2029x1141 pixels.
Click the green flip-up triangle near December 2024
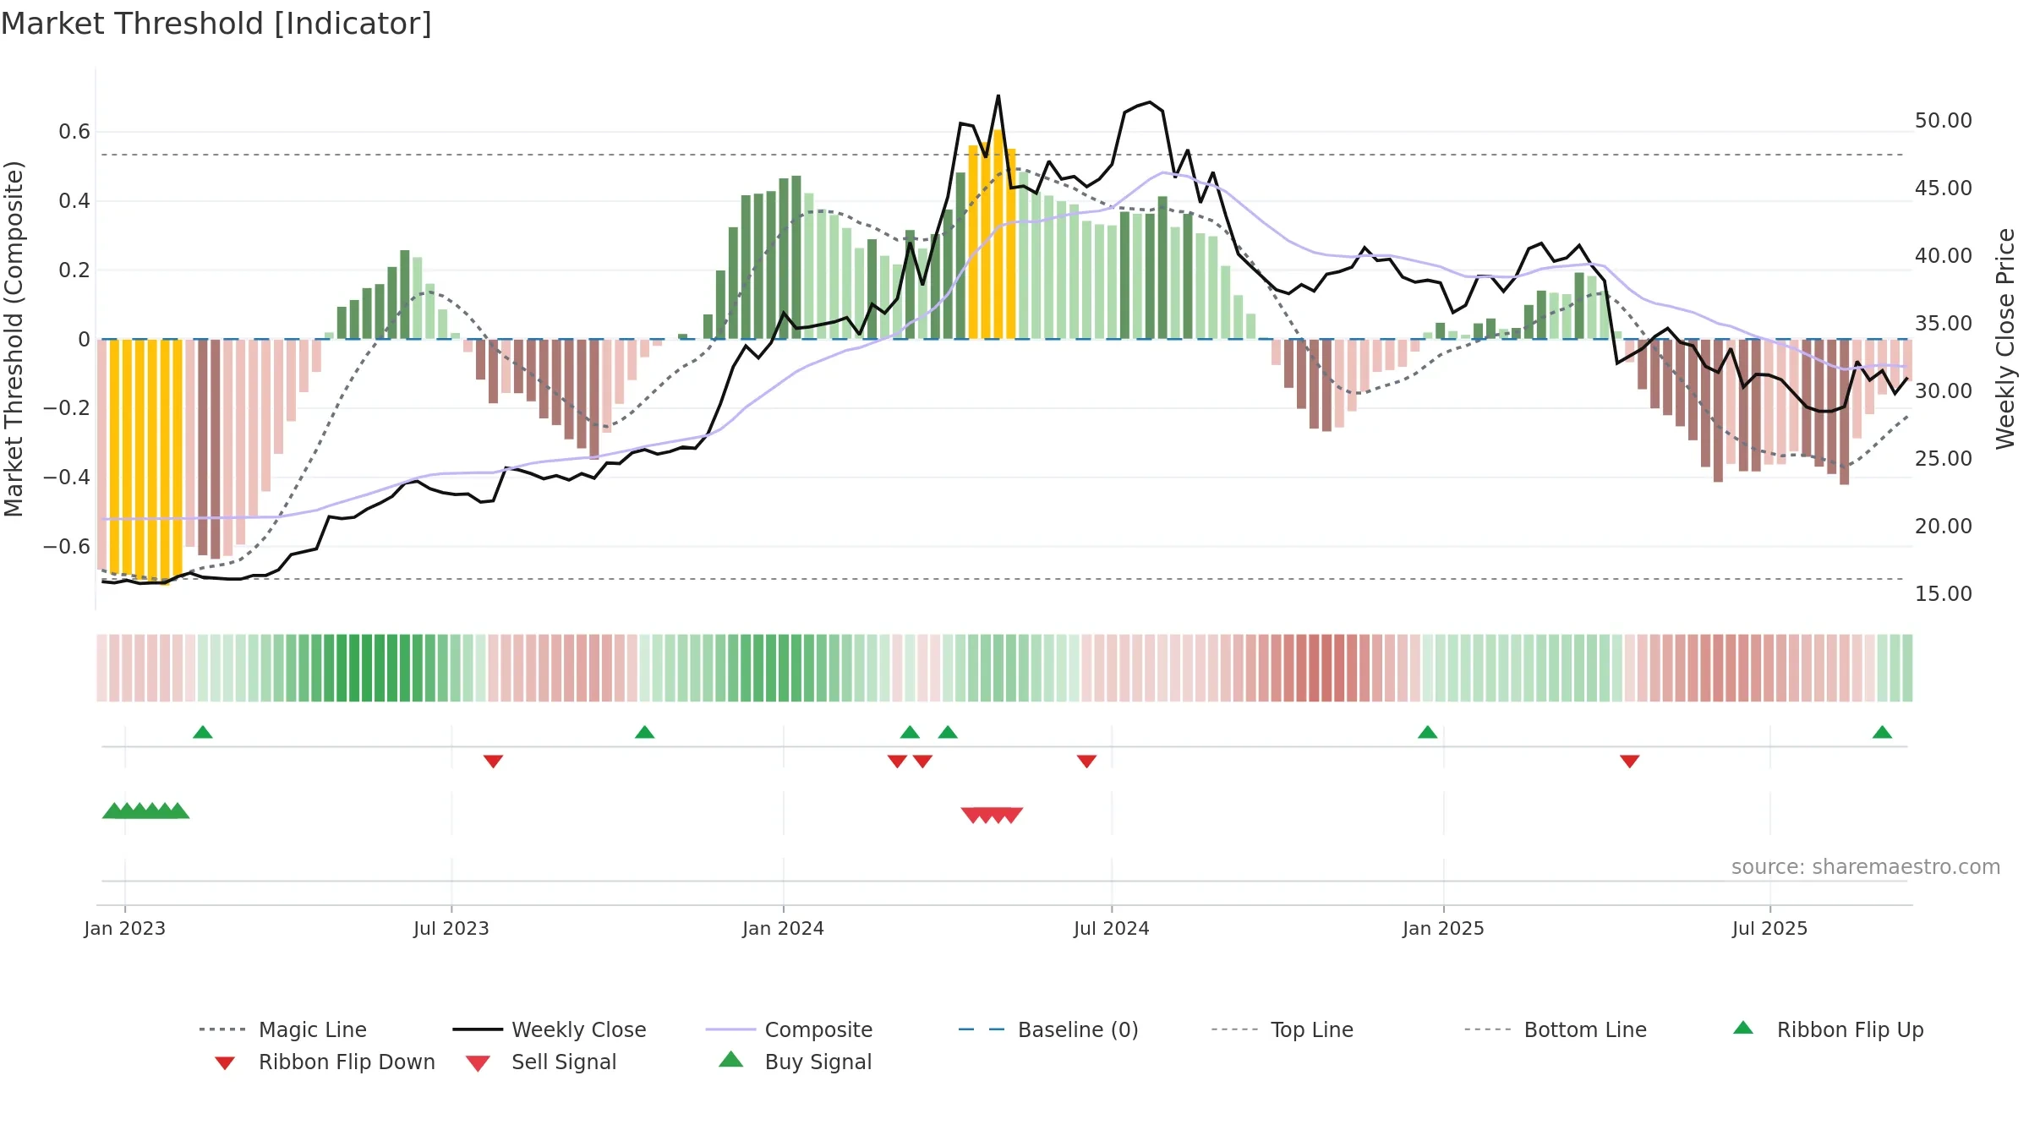(1428, 732)
